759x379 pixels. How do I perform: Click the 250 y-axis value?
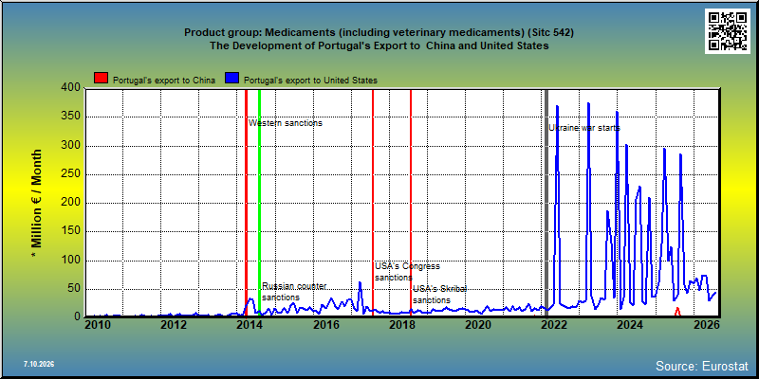(71, 175)
